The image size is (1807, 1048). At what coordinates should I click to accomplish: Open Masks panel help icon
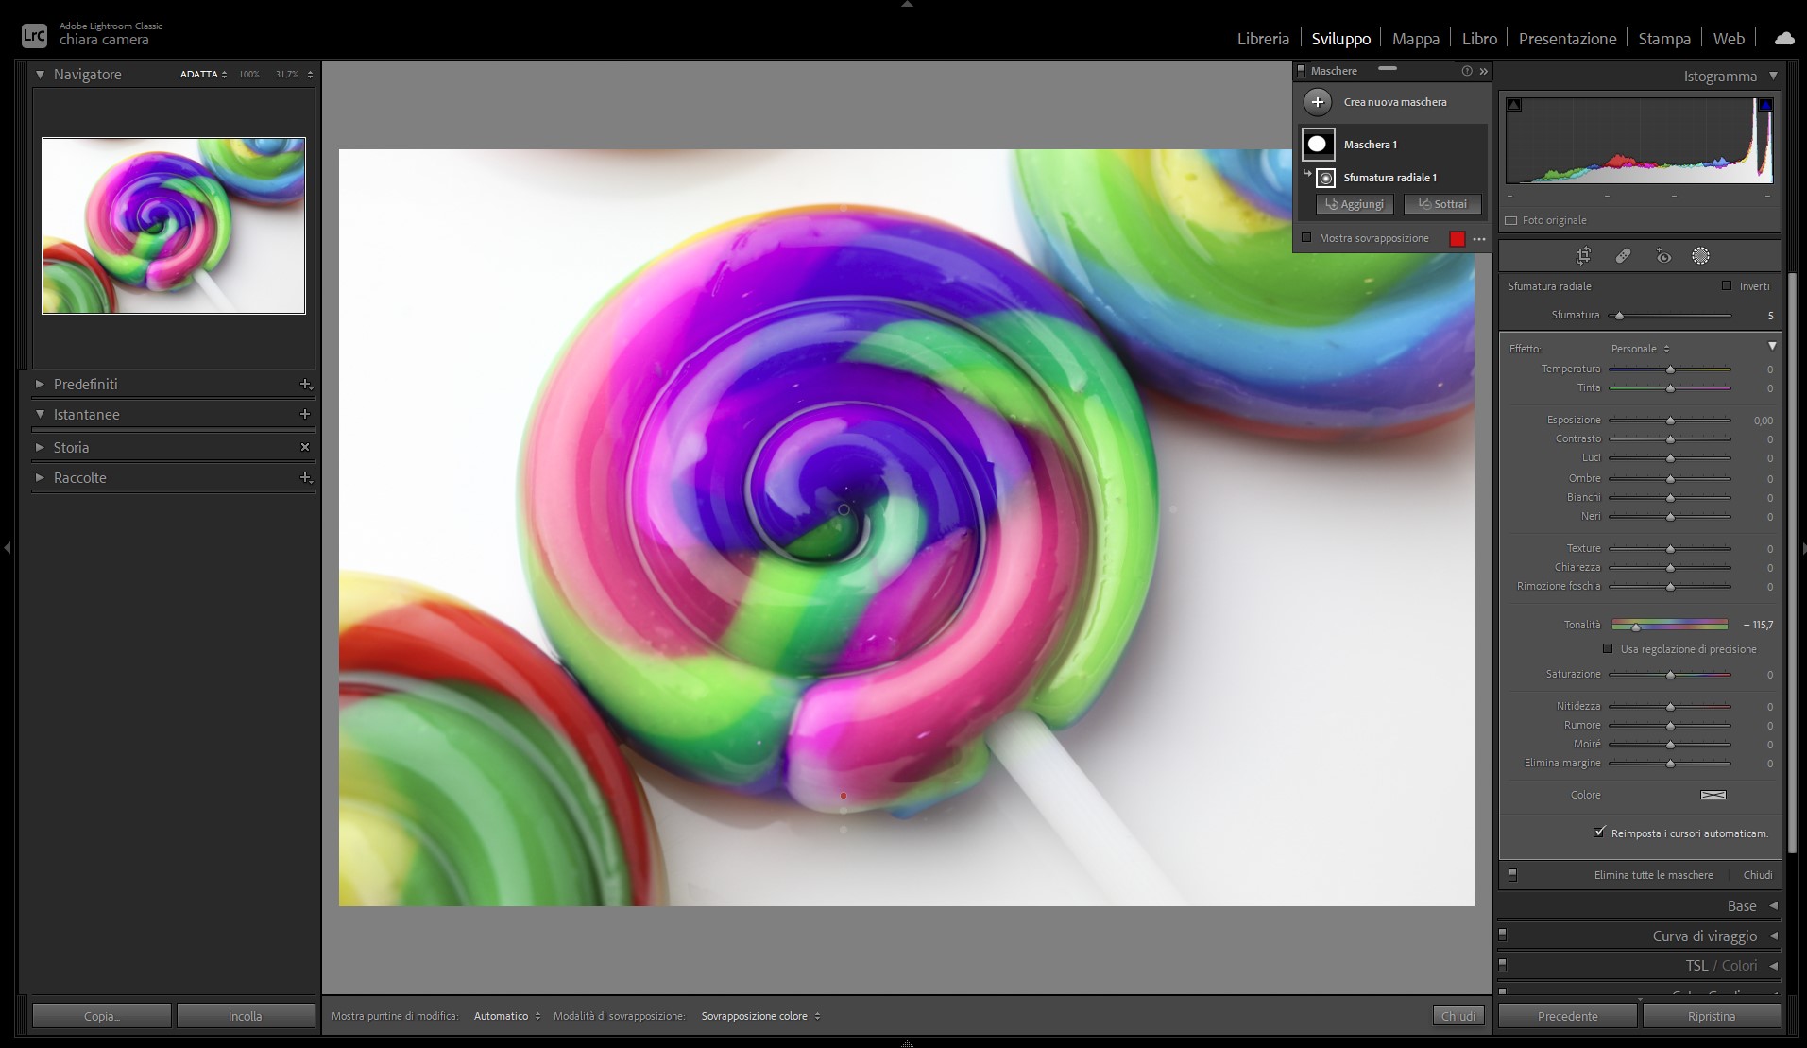1467,71
